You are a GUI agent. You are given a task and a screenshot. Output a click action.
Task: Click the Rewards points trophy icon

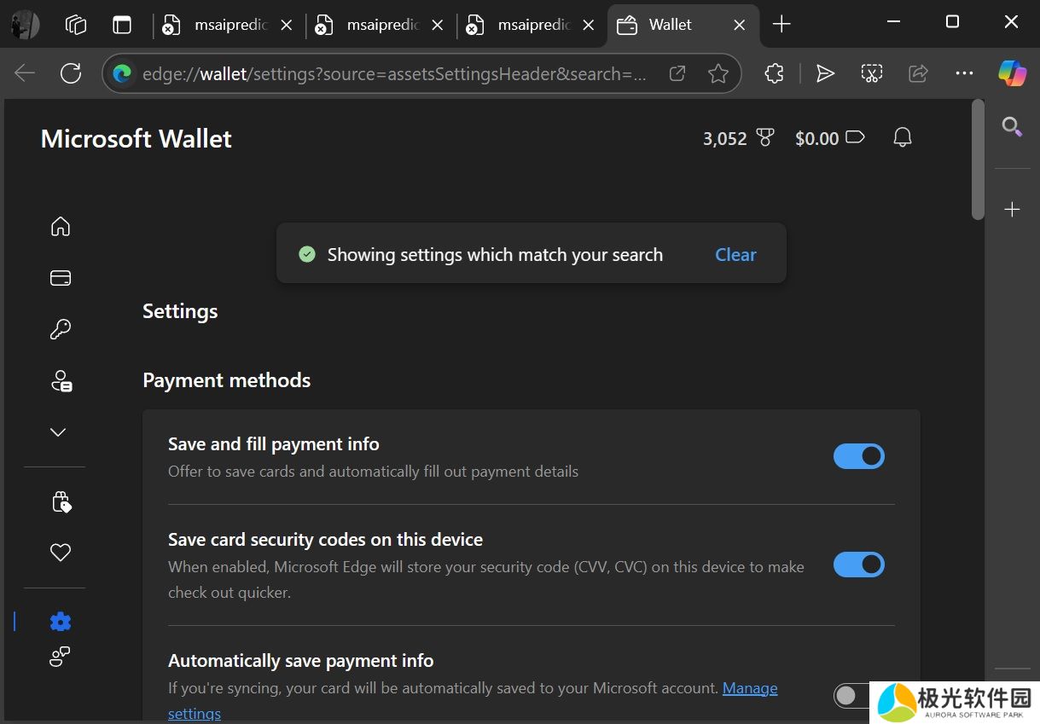765,138
